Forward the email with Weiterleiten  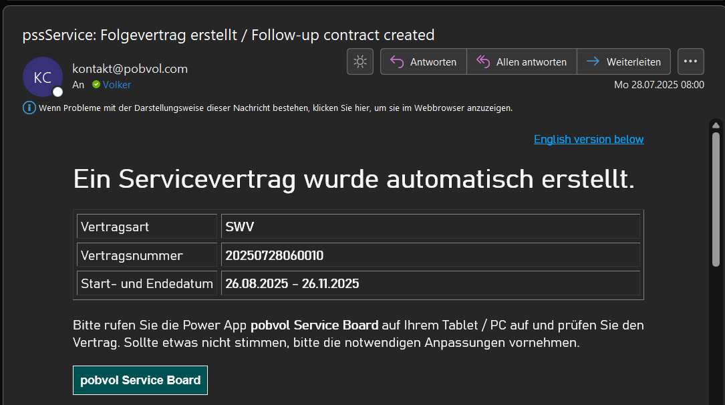coord(623,61)
